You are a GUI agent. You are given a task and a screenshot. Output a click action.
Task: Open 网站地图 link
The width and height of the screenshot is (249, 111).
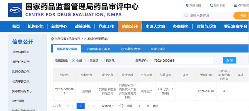tap(195, 5)
